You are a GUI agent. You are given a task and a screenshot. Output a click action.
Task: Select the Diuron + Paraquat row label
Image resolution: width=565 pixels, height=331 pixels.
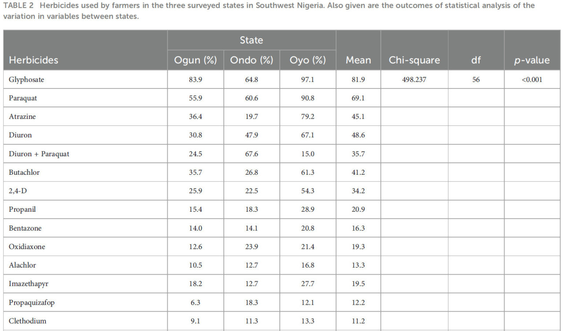coord(39,154)
